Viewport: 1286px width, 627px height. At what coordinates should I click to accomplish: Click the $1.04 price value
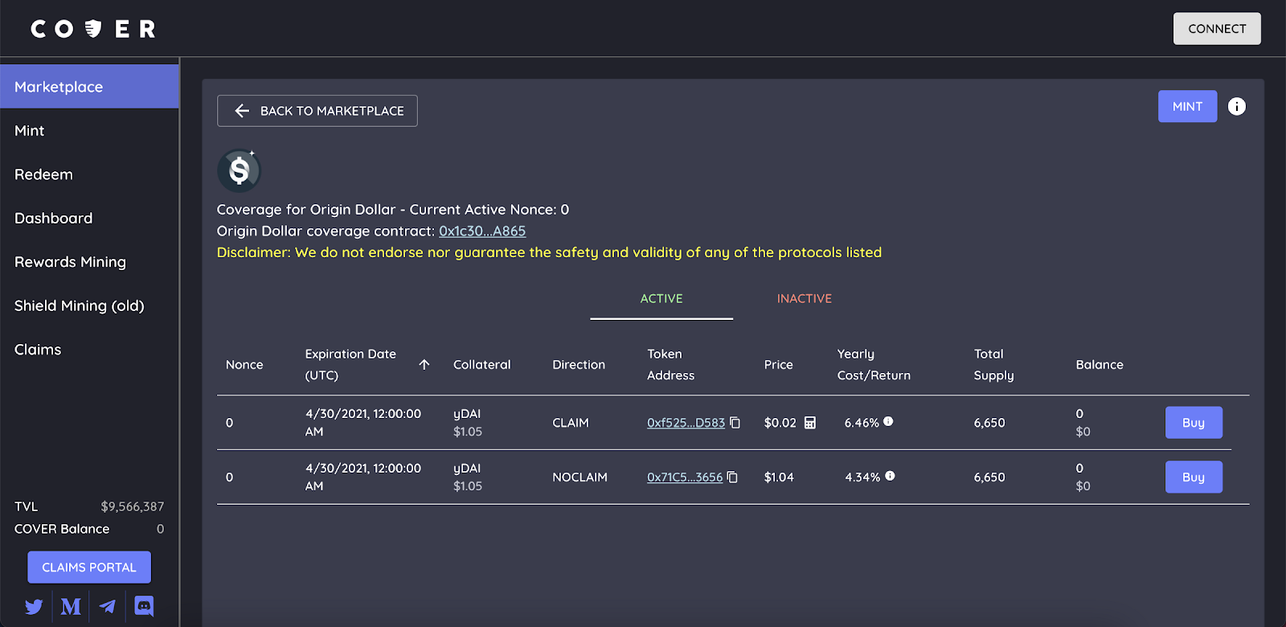[x=779, y=477]
